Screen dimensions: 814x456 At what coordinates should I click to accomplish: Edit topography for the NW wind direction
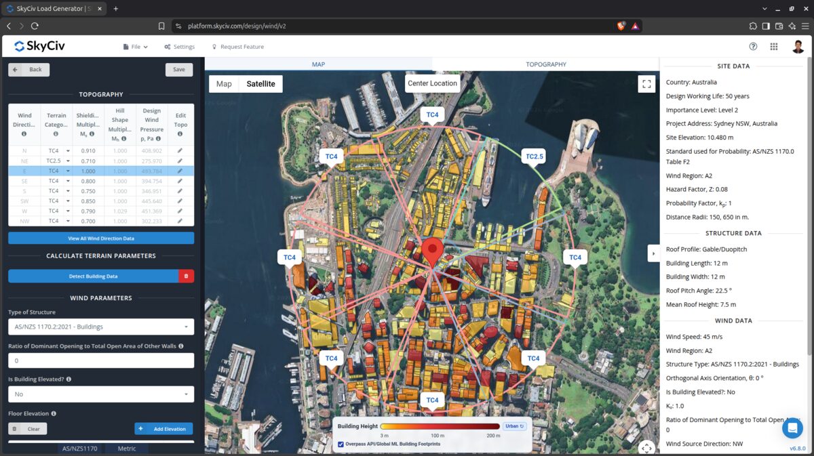[x=180, y=221]
